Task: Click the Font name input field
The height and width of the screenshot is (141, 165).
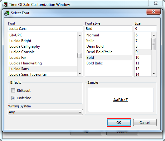Action: pos(45,29)
